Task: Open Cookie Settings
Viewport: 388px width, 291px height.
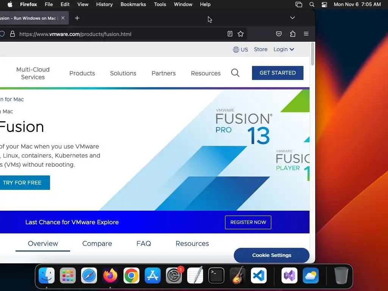Action: coord(272,255)
